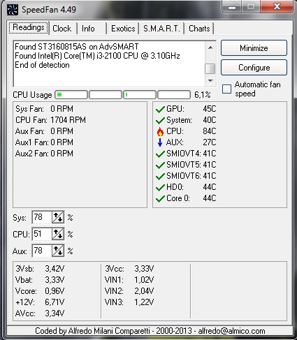The width and height of the screenshot is (297, 340).
Task: Open the Charts tab
Action: pyautogui.click(x=199, y=29)
